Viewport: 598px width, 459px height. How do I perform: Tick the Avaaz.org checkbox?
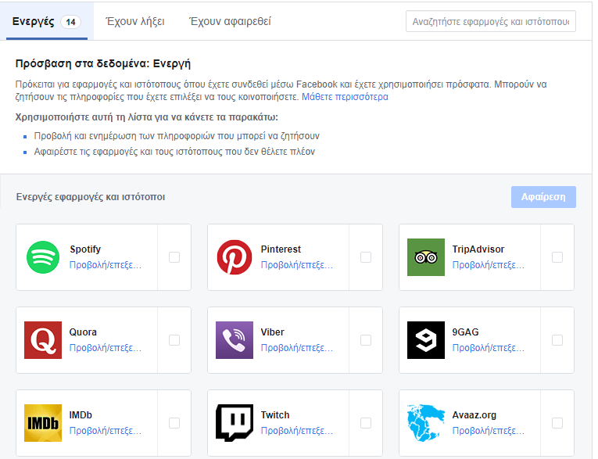[557, 423]
